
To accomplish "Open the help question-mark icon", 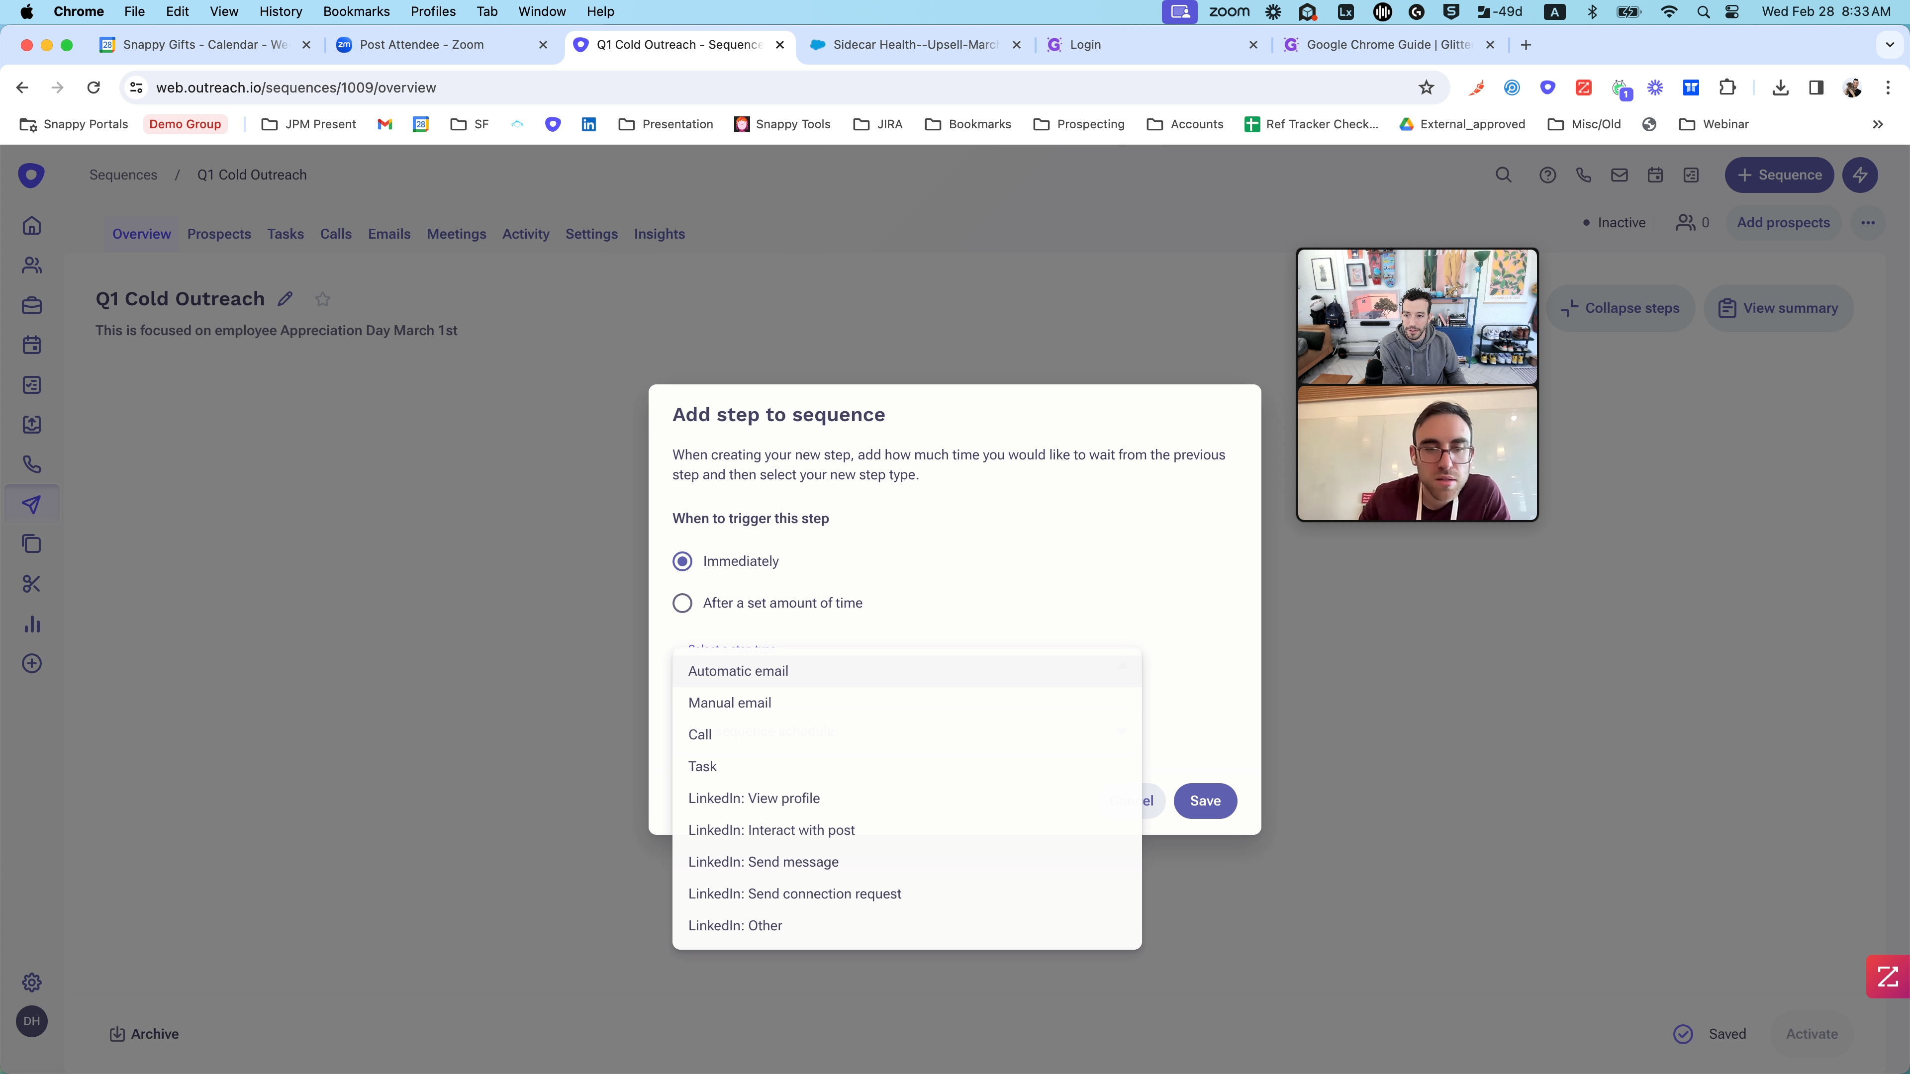I will click(x=1547, y=175).
